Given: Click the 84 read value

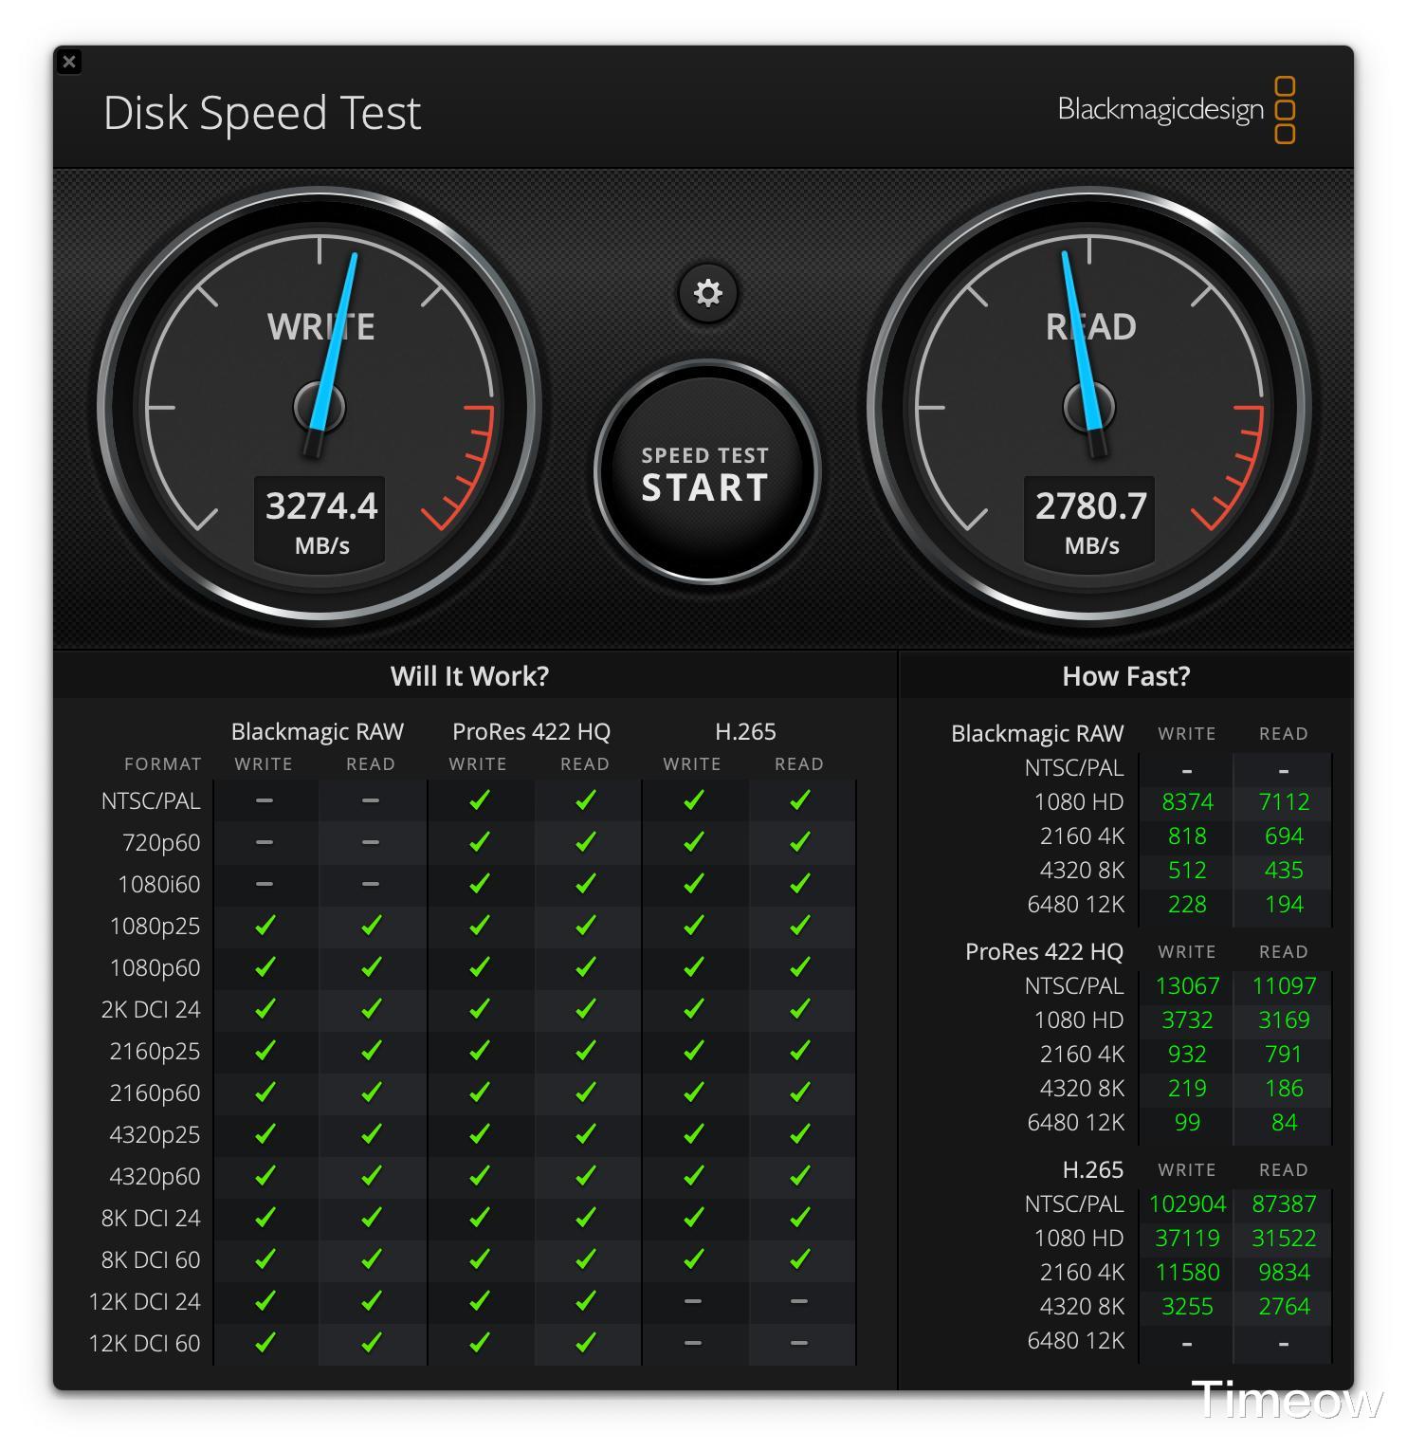Looking at the screenshot, I should (x=1284, y=1123).
